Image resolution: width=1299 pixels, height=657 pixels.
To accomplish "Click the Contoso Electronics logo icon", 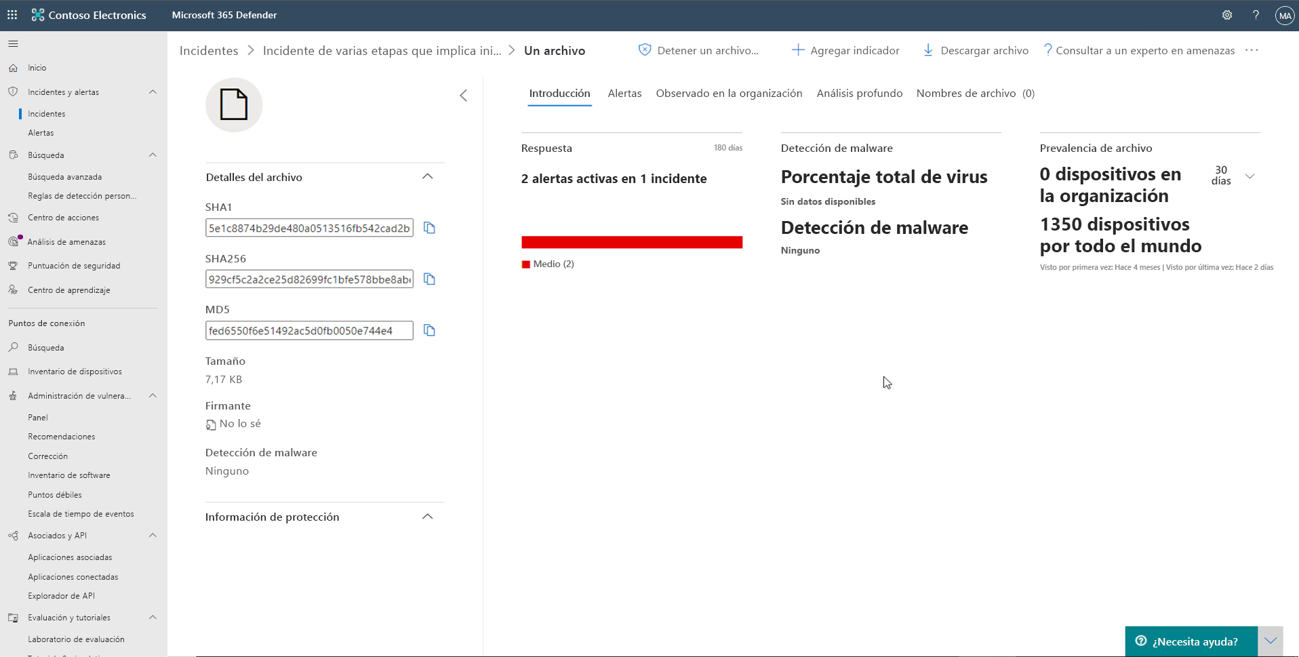I will (38, 14).
